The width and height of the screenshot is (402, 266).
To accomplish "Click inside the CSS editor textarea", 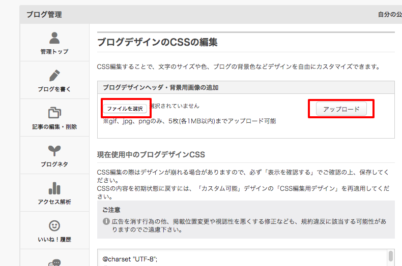I will click(x=242, y=257).
